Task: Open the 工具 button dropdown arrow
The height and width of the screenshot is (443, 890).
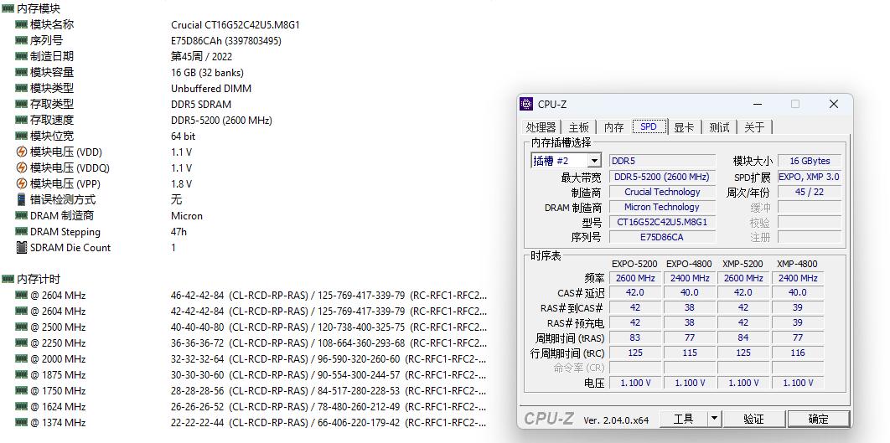Action: click(x=714, y=420)
